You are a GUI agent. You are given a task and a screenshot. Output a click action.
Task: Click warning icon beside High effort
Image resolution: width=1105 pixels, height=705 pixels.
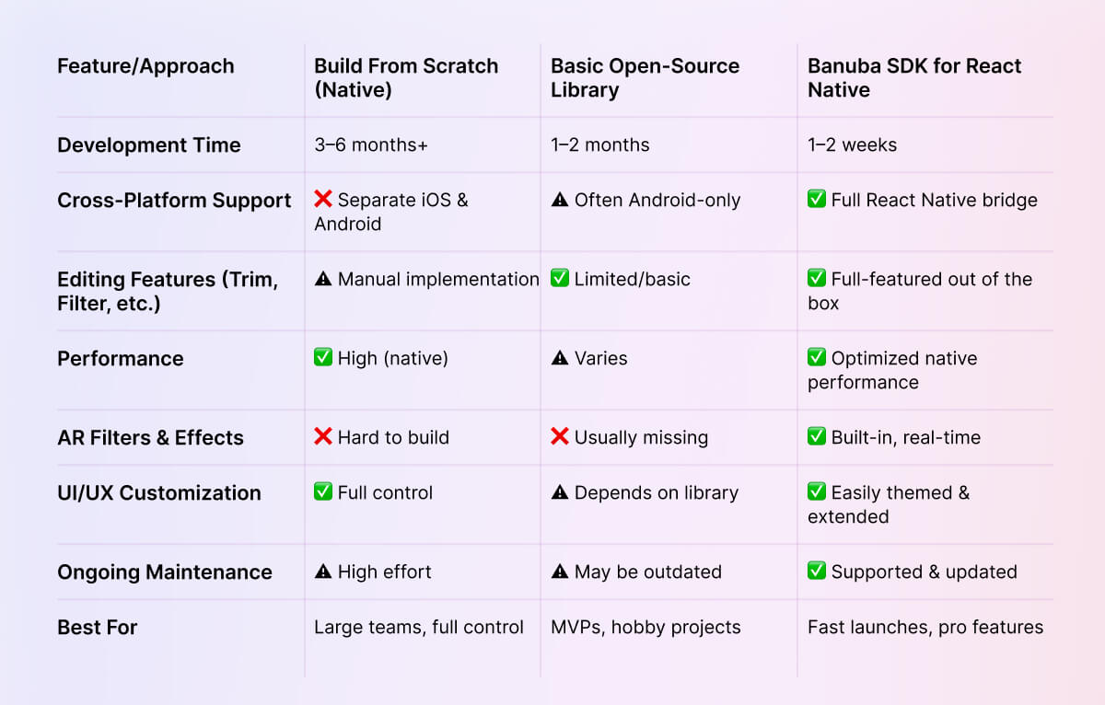click(323, 572)
